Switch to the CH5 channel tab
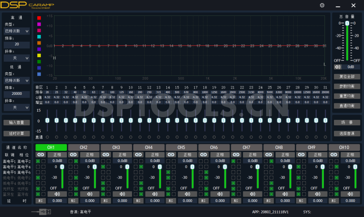The image size is (364, 217). pos(181,148)
